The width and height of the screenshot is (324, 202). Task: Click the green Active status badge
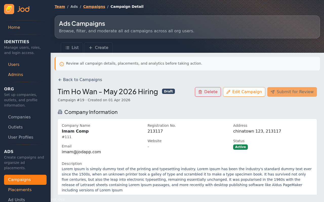coord(240,147)
